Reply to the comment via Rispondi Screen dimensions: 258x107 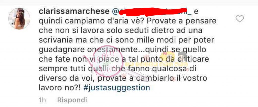[x=72, y=100]
